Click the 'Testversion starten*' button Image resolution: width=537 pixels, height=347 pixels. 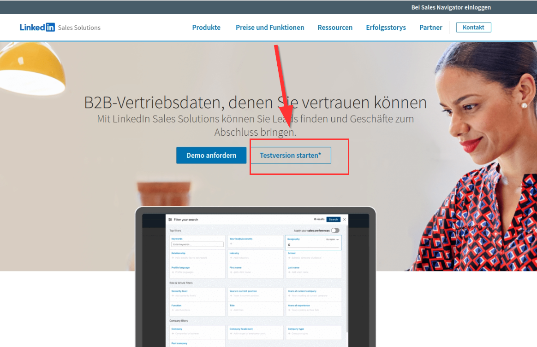point(290,156)
